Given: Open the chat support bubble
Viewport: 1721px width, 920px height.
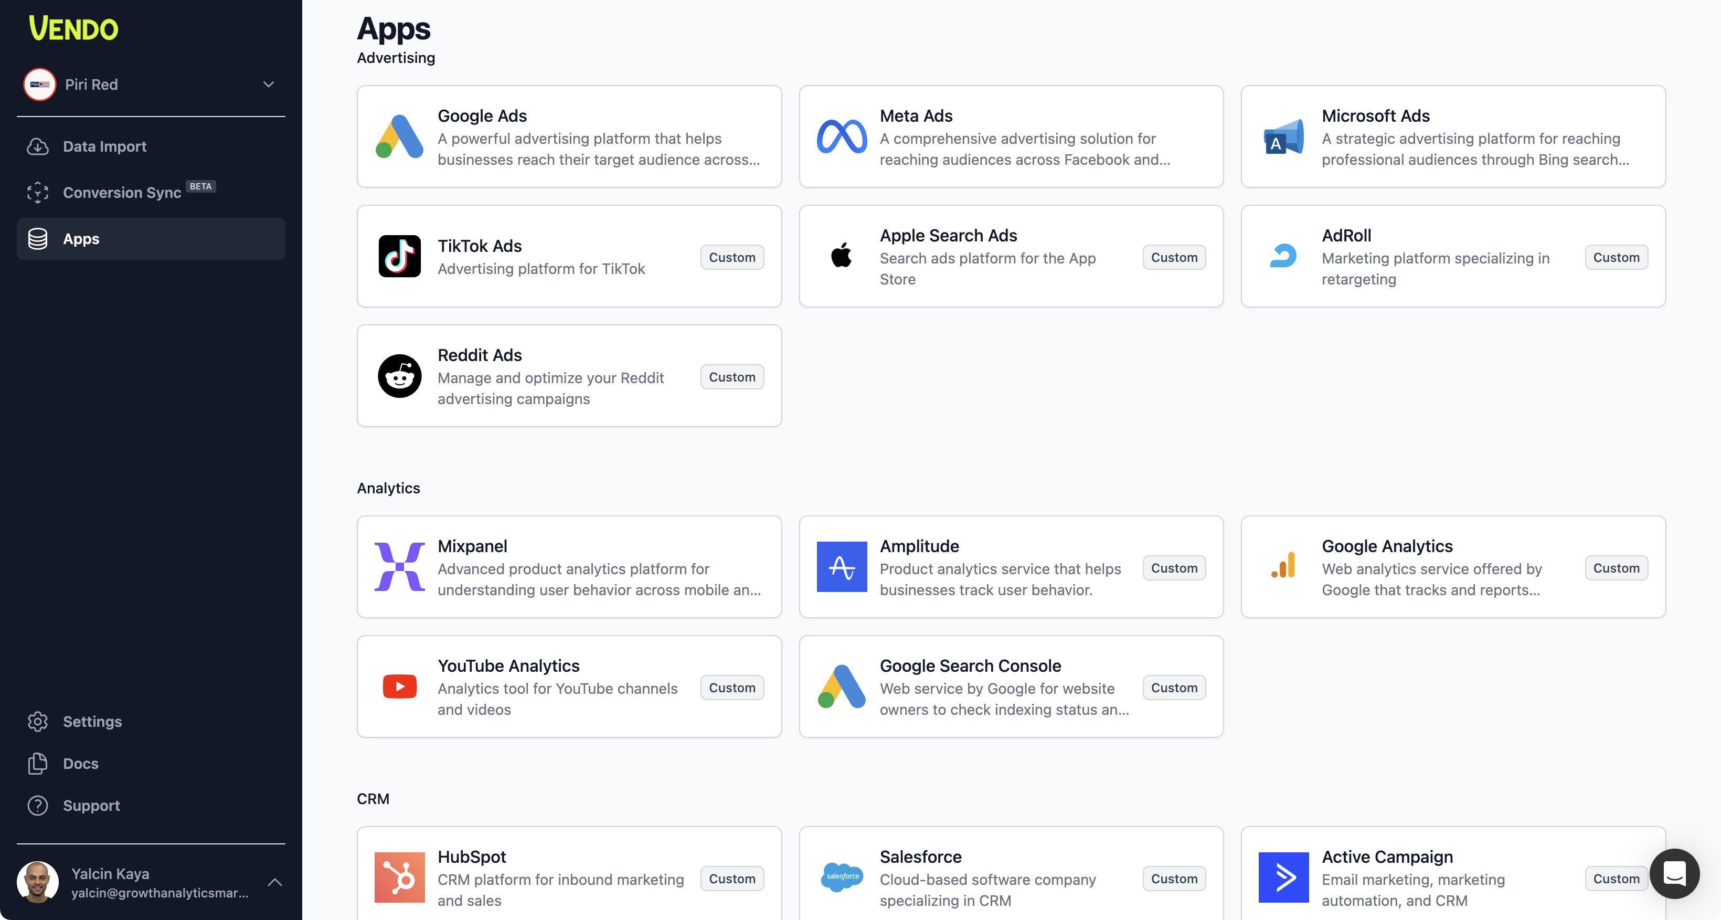Looking at the screenshot, I should [1674, 874].
